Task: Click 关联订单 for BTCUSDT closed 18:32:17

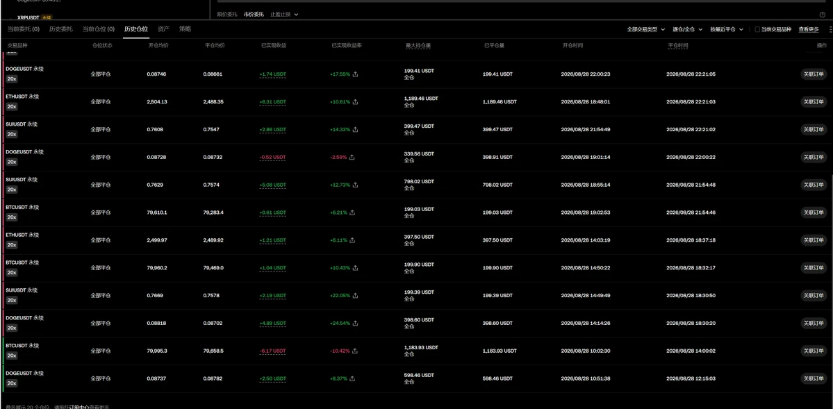Action: click(814, 268)
